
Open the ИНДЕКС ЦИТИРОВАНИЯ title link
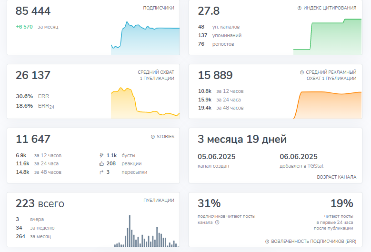click(330, 8)
